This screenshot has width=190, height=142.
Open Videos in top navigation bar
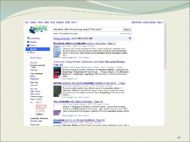coord(40,22)
